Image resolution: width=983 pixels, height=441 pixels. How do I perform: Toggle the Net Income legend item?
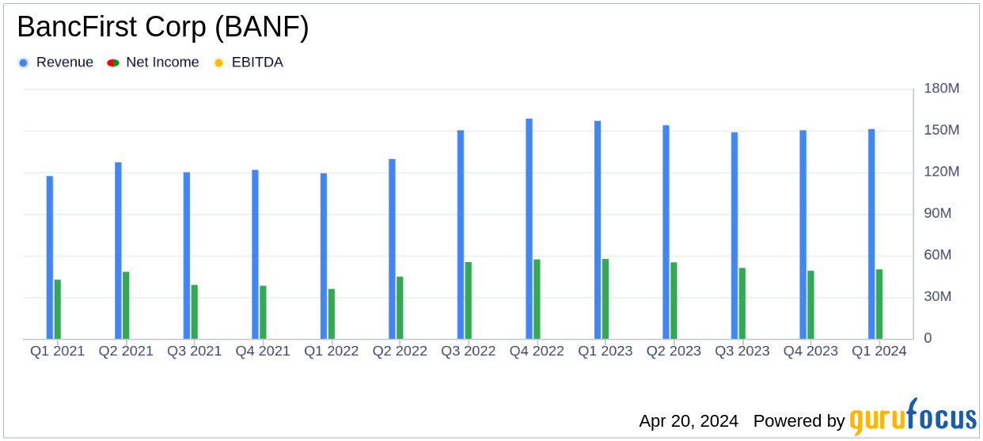pos(153,63)
